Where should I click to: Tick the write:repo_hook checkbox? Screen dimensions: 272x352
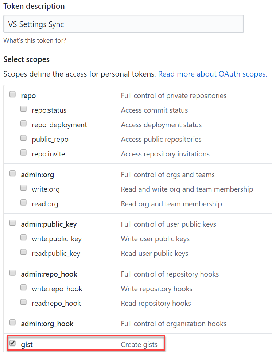pyautogui.click(x=23, y=288)
